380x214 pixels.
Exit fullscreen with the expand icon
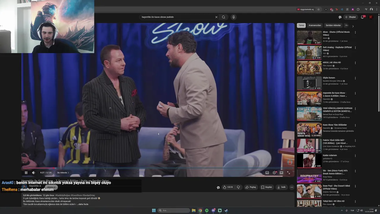[x=288, y=173]
